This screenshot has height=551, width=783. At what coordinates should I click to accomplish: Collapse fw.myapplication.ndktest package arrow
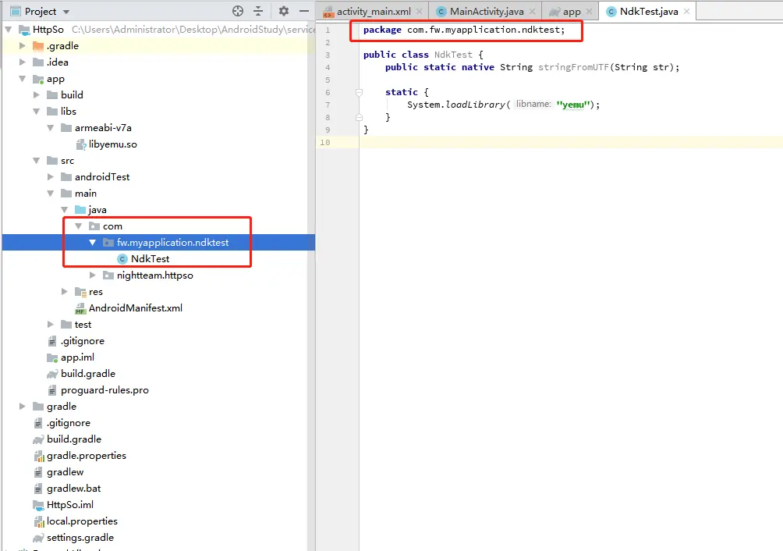(x=92, y=243)
